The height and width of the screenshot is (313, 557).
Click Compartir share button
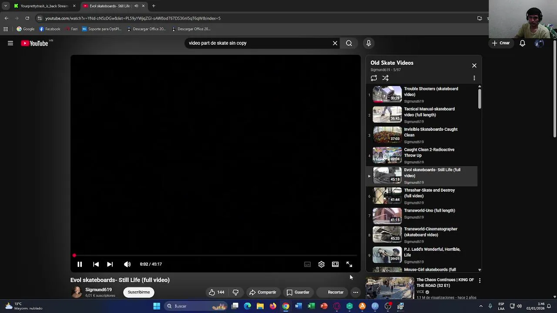pos(263,292)
